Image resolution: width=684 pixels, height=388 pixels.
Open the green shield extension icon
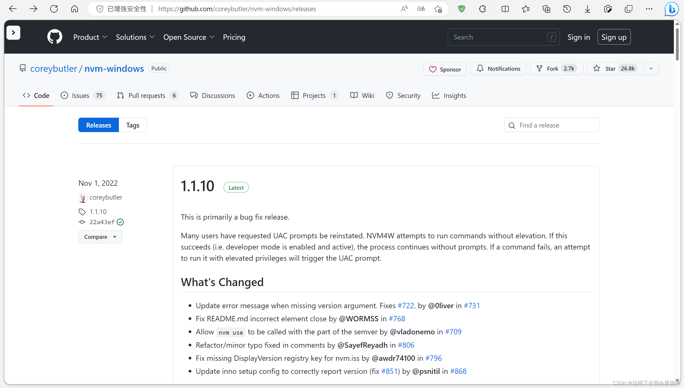[x=461, y=9]
